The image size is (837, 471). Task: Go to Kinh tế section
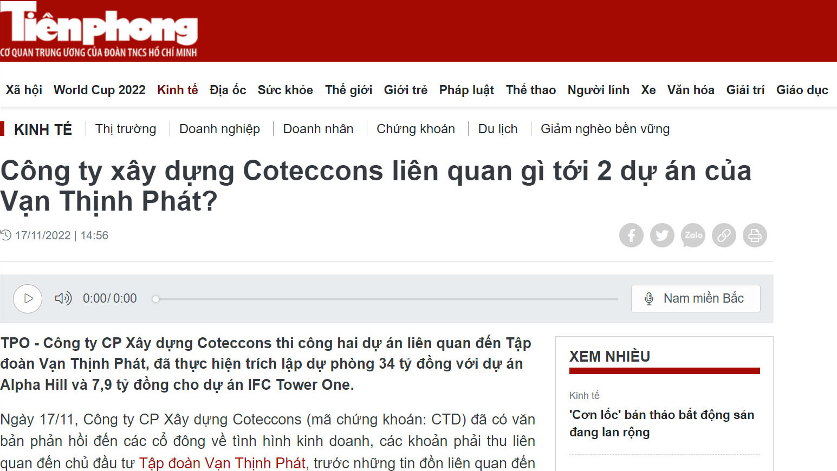(x=177, y=90)
